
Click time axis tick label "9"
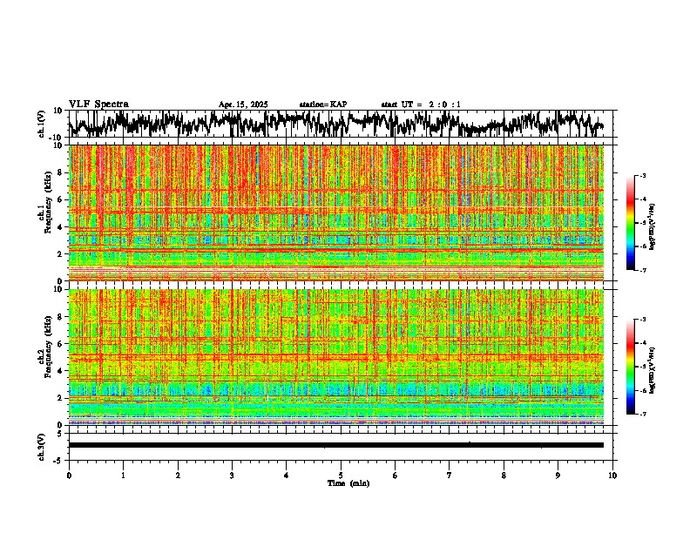(558, 476)
